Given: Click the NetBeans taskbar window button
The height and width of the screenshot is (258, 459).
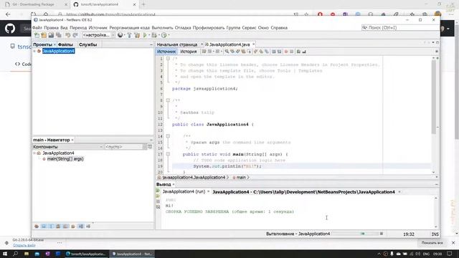Looking at the screenshot, I should tap(132, 254).
